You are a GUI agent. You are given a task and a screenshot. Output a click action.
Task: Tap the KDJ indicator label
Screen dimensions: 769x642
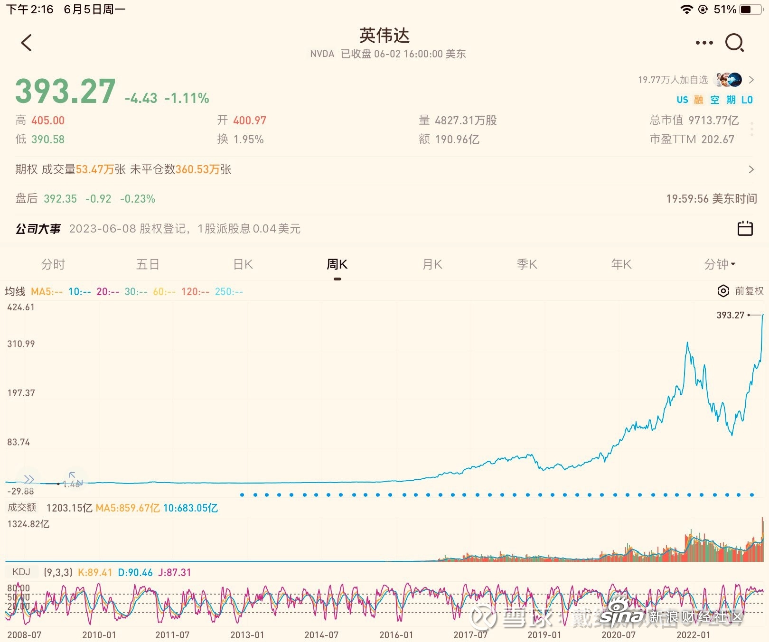[x=21, y=572]
